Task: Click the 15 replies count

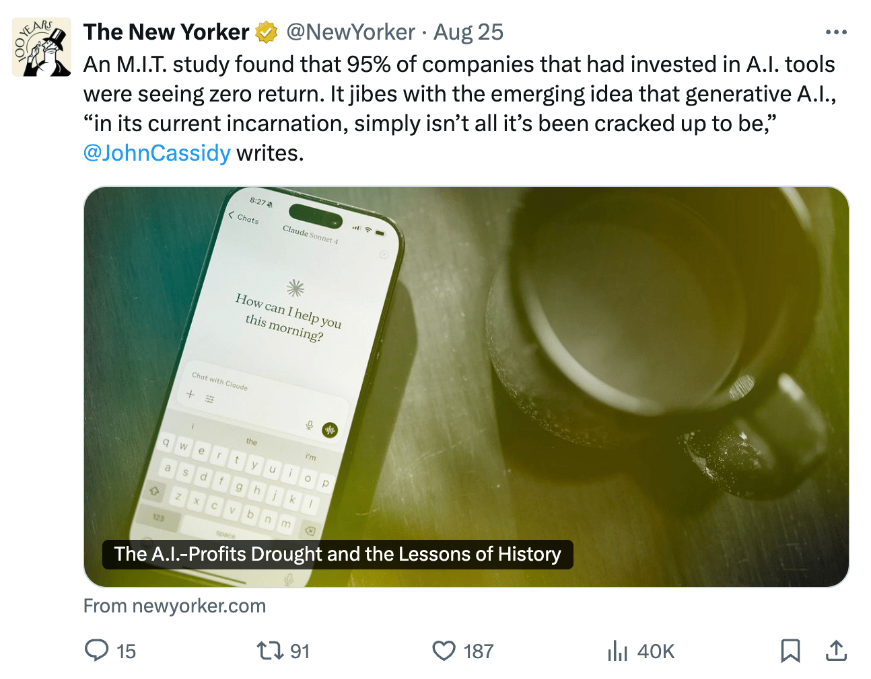Action: (x=127, y=651)
